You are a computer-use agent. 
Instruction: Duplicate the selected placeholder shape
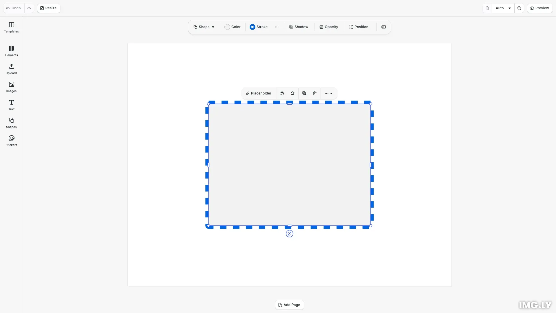pos(304,93)
